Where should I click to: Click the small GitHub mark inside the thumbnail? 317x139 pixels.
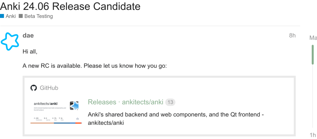(x=78, y=119)
